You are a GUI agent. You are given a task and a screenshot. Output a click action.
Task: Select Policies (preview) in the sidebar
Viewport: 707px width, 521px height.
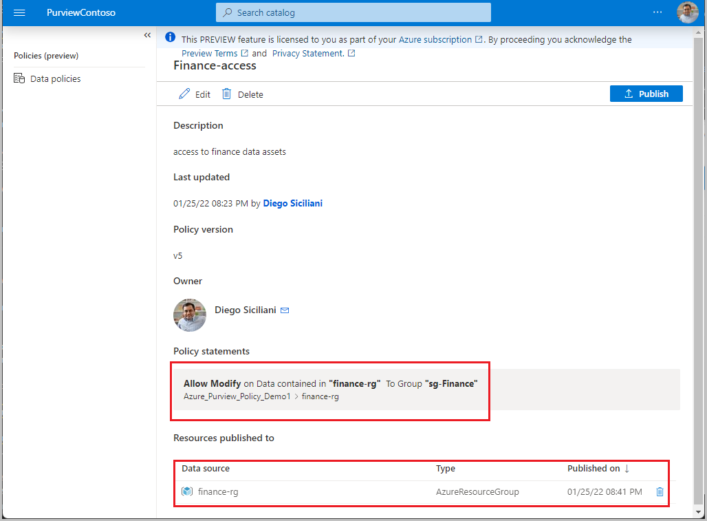click(47, 55)
